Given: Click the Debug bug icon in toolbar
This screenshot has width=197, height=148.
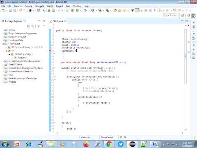Looking at the screenshot, I should pos(85,10).
